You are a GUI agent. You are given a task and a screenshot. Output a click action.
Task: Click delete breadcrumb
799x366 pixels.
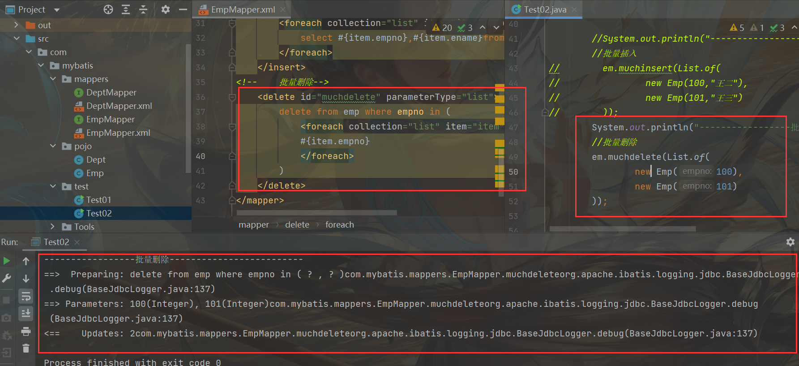(297, 225)
